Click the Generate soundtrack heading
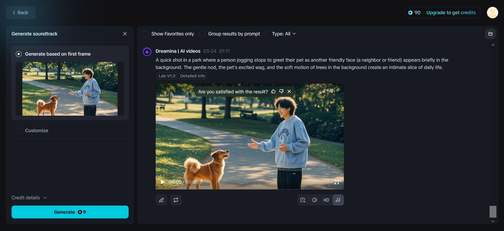This screenshot has height=231, width=504. 34,34
